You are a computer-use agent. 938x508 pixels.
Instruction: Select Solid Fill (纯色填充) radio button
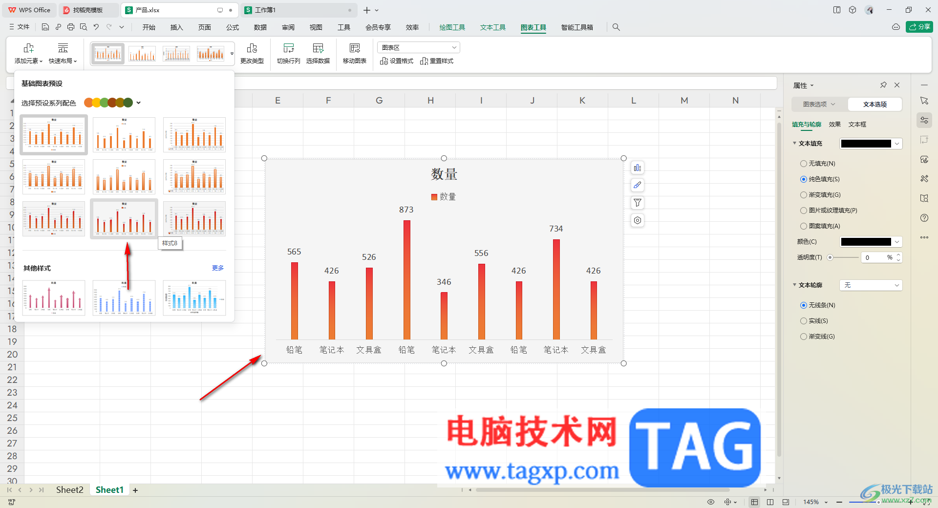click(x=804, y=179)
